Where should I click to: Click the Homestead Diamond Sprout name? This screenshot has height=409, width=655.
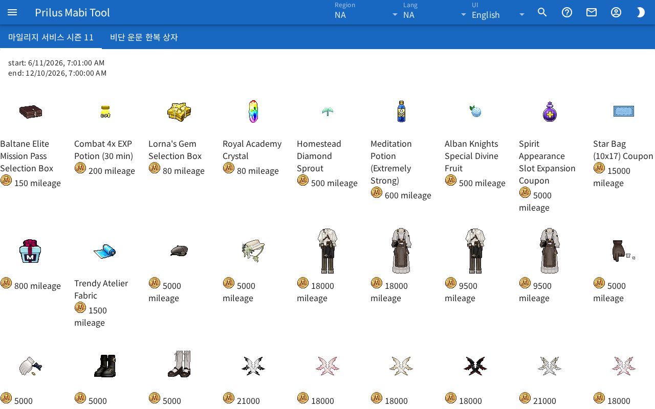(x=319, y=156)
